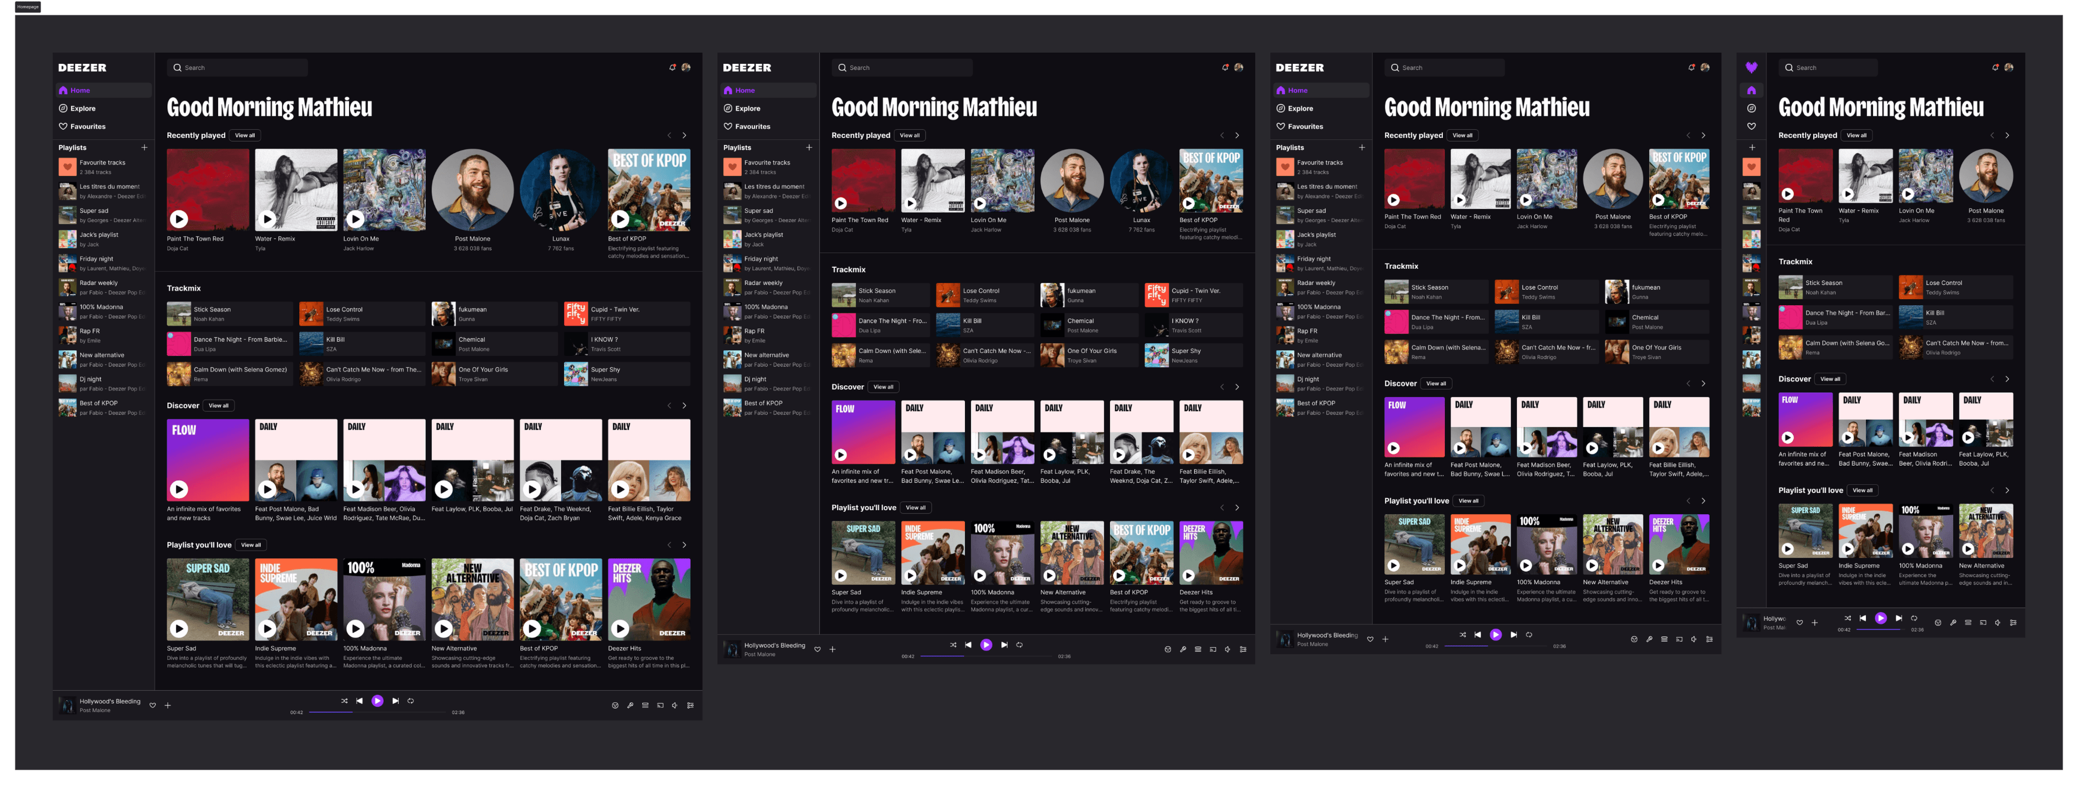
Task: Click track progress bar in second frame player
Action: pyautogui.click(x=986, y=656)
